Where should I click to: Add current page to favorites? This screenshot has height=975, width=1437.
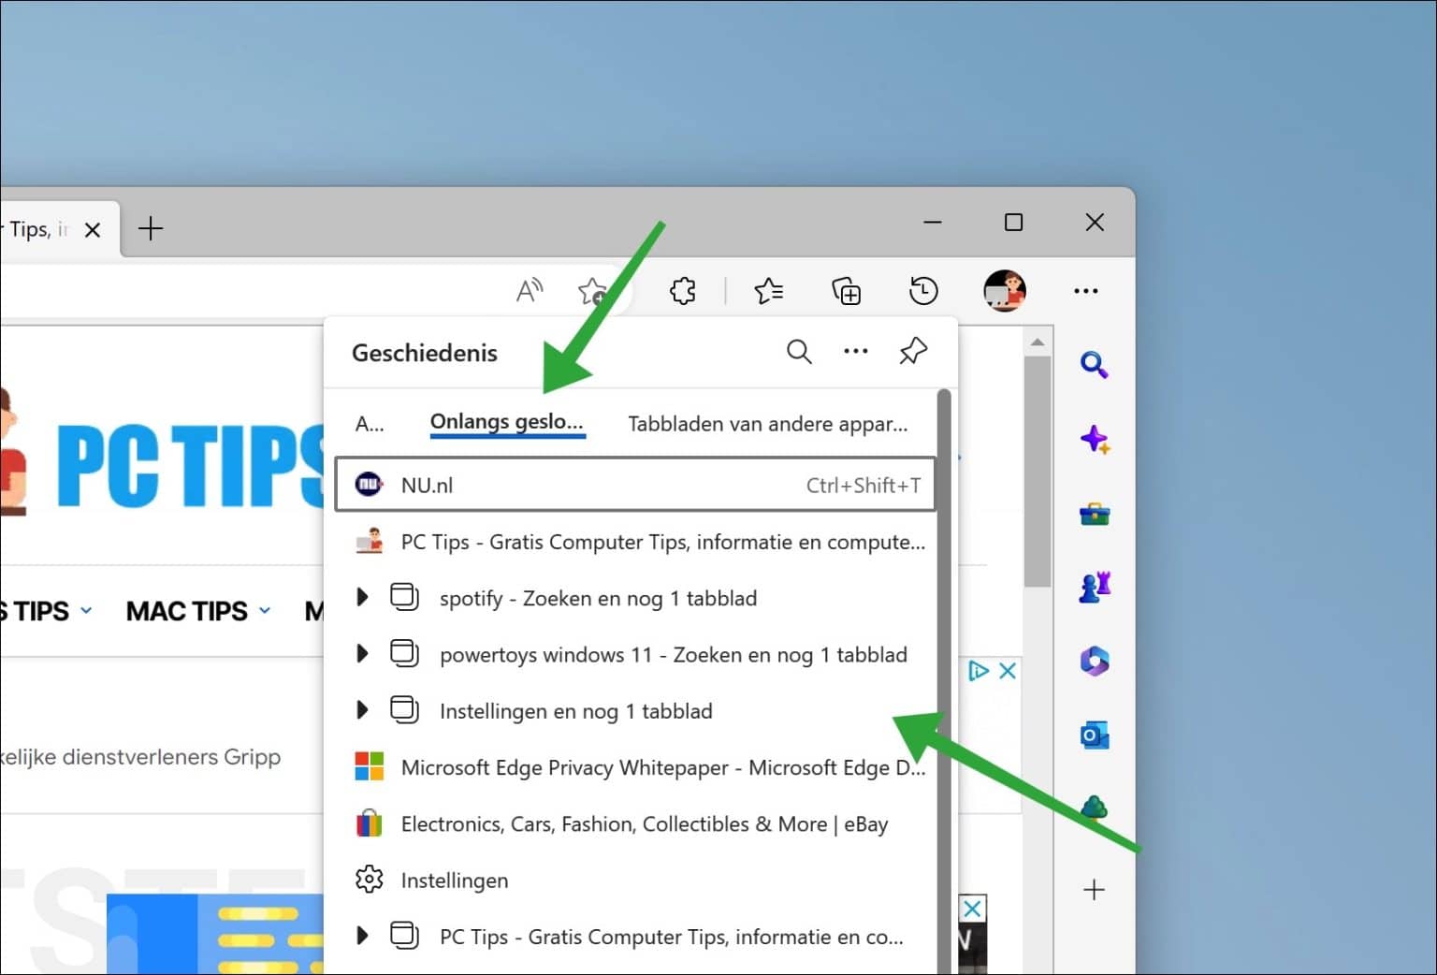pos(592,291)
